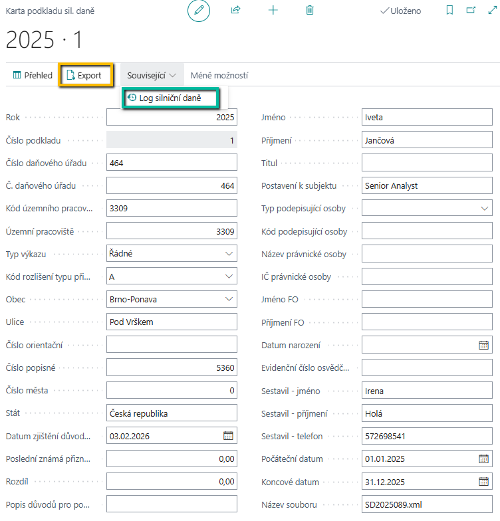500x521 pixels.
Task: Click Méně možností to show fewer options
Action: [x=219, y=76]
